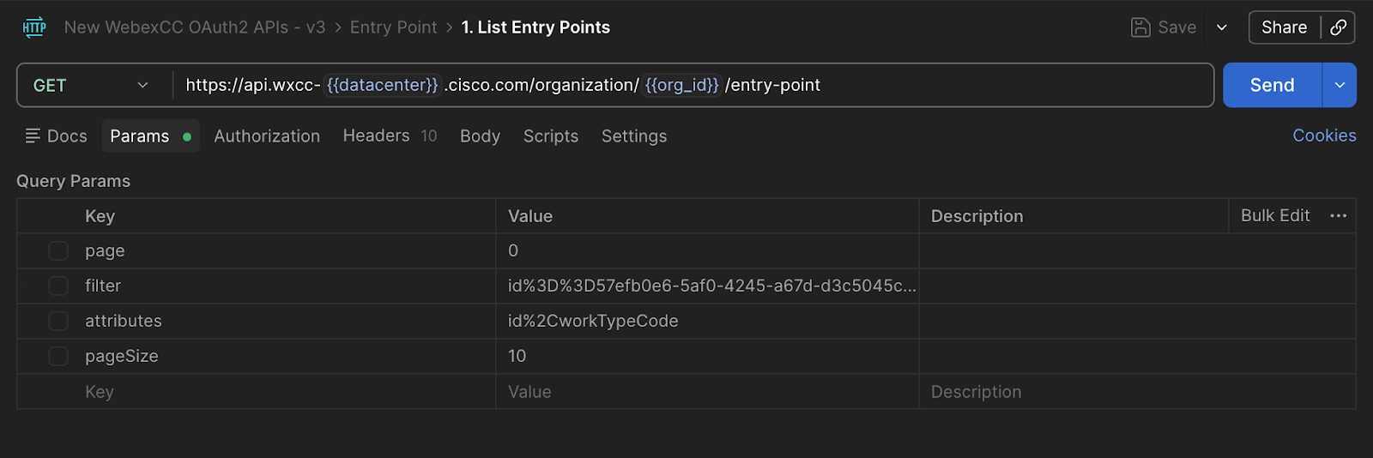Switch to the Scripts tab
The height and width of the screenshot is (458, 1373).
pos(551,136)
